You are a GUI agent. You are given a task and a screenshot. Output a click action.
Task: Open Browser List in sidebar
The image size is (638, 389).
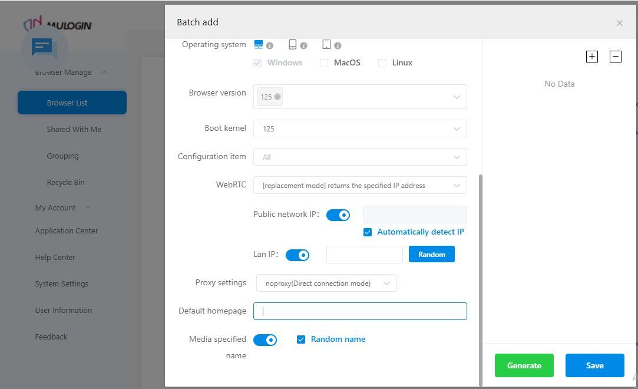pyautogui.click(x=72, y=103)
